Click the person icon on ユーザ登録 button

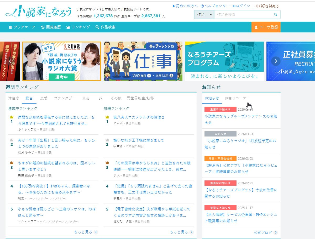click(x=256, y=27)
